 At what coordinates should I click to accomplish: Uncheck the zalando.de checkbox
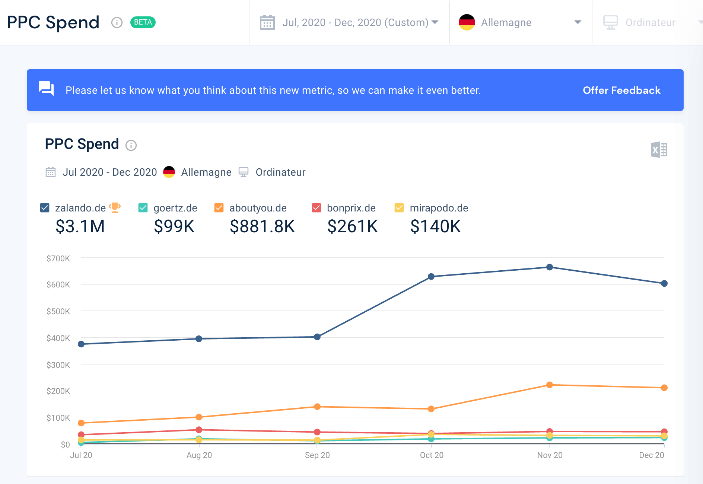(45, 208)
